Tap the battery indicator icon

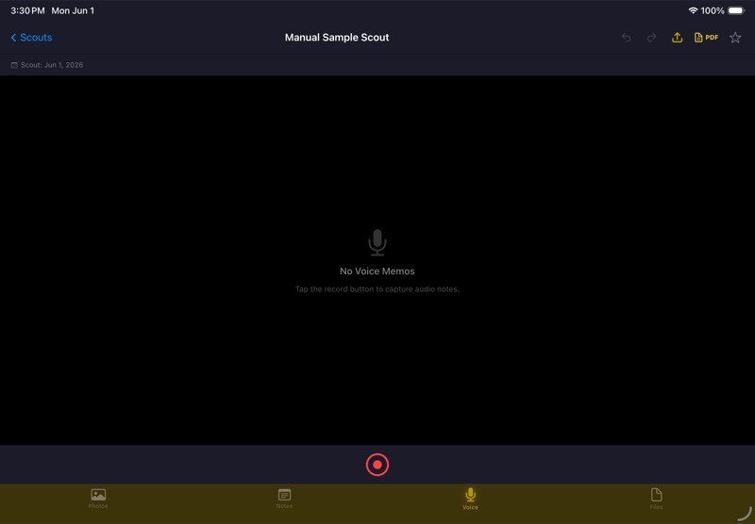(736, 10)
